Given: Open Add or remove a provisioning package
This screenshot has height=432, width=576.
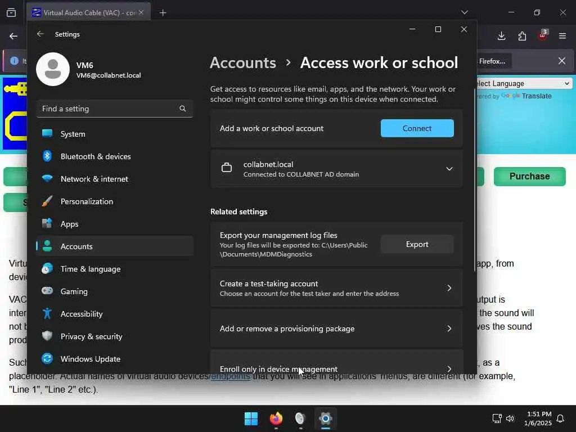Looking at the screenshot, I should click(336, 328).
